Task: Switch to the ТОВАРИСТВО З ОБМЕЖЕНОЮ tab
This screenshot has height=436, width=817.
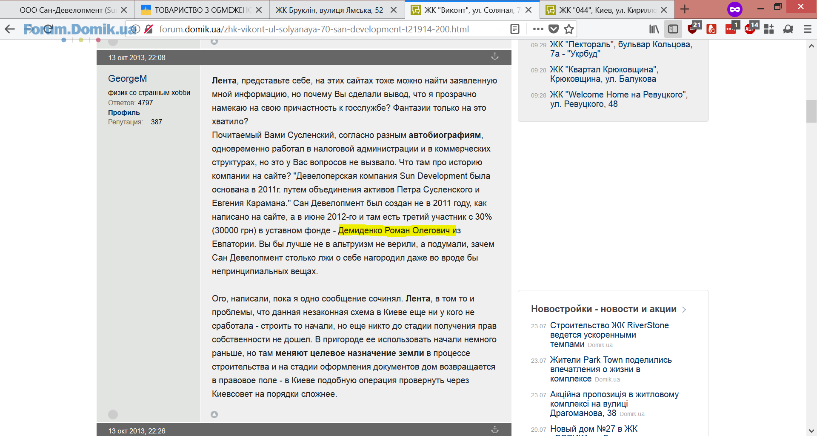Action: click(202, 10)
